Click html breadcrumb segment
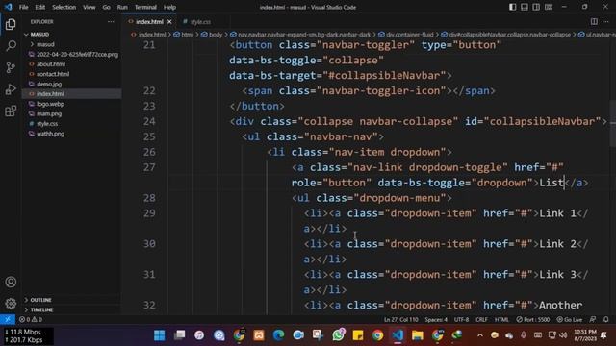 pos(187,35)
